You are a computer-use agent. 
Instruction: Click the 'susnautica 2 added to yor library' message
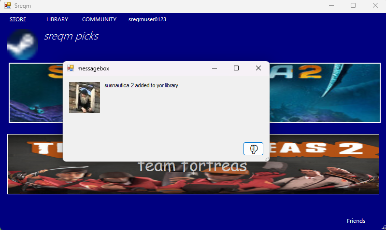pyautogui.click(x=141, y=85)
